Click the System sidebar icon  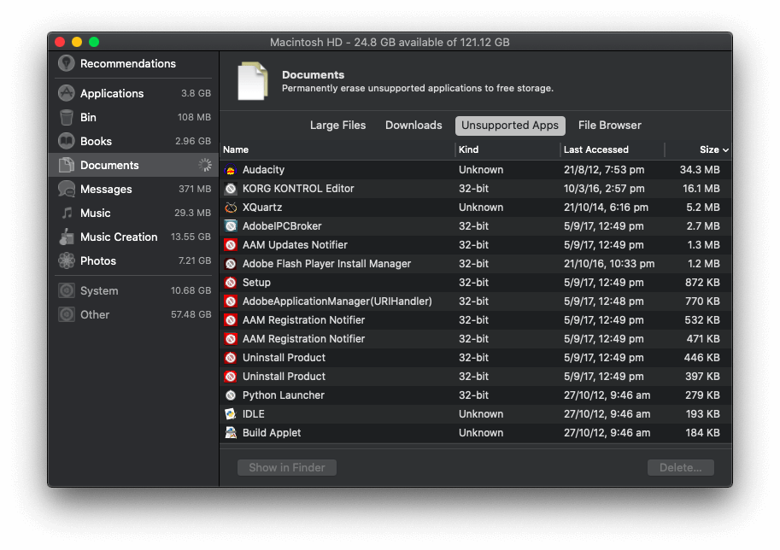coord(66,290)
